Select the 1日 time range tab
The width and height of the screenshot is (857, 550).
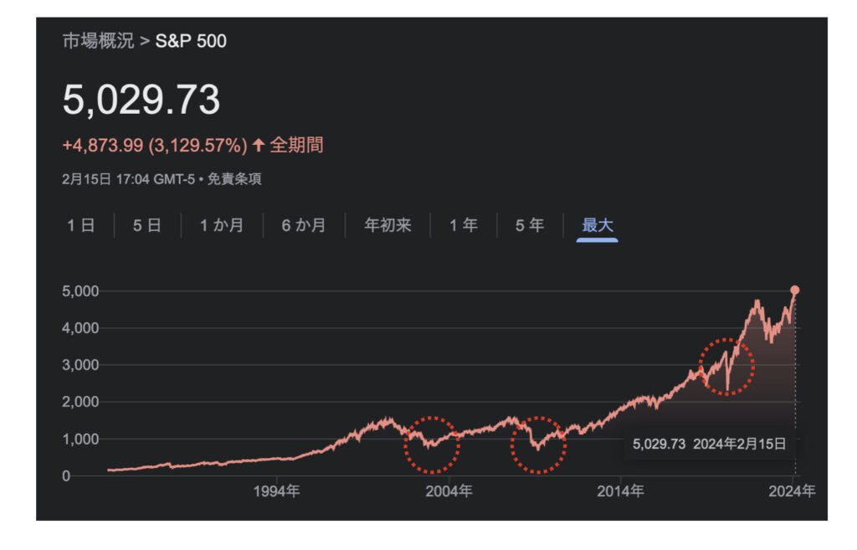[x=81, y=225]
